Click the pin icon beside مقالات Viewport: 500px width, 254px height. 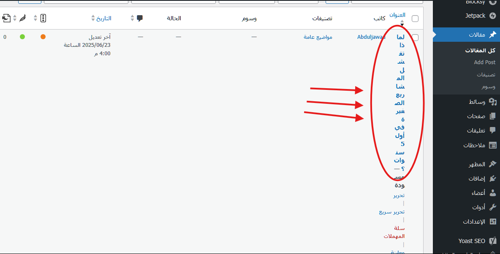coord(492,35)
